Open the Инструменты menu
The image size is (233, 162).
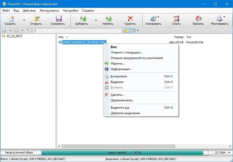(x=49, y=11)
